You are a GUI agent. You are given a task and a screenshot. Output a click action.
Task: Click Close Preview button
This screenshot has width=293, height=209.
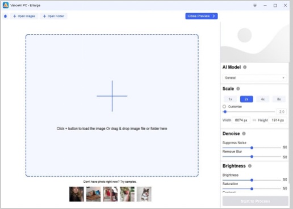point(202,16)
